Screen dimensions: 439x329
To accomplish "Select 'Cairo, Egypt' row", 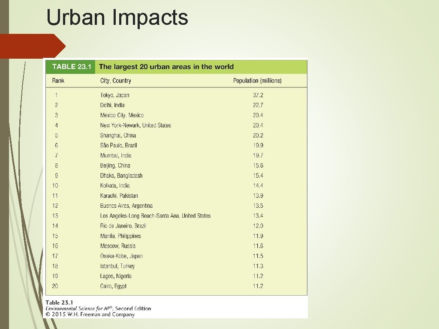I will pyautogui.click(x=113, y=286).
